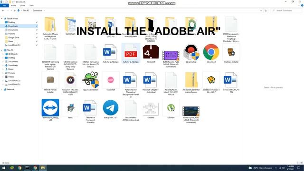Screen dimensions: 304x171
Task: Go back with the Back arrow
Action: click(x=3, y=10)
